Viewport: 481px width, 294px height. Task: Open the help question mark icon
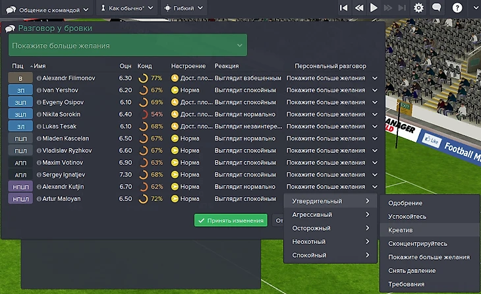coord(457,8)
